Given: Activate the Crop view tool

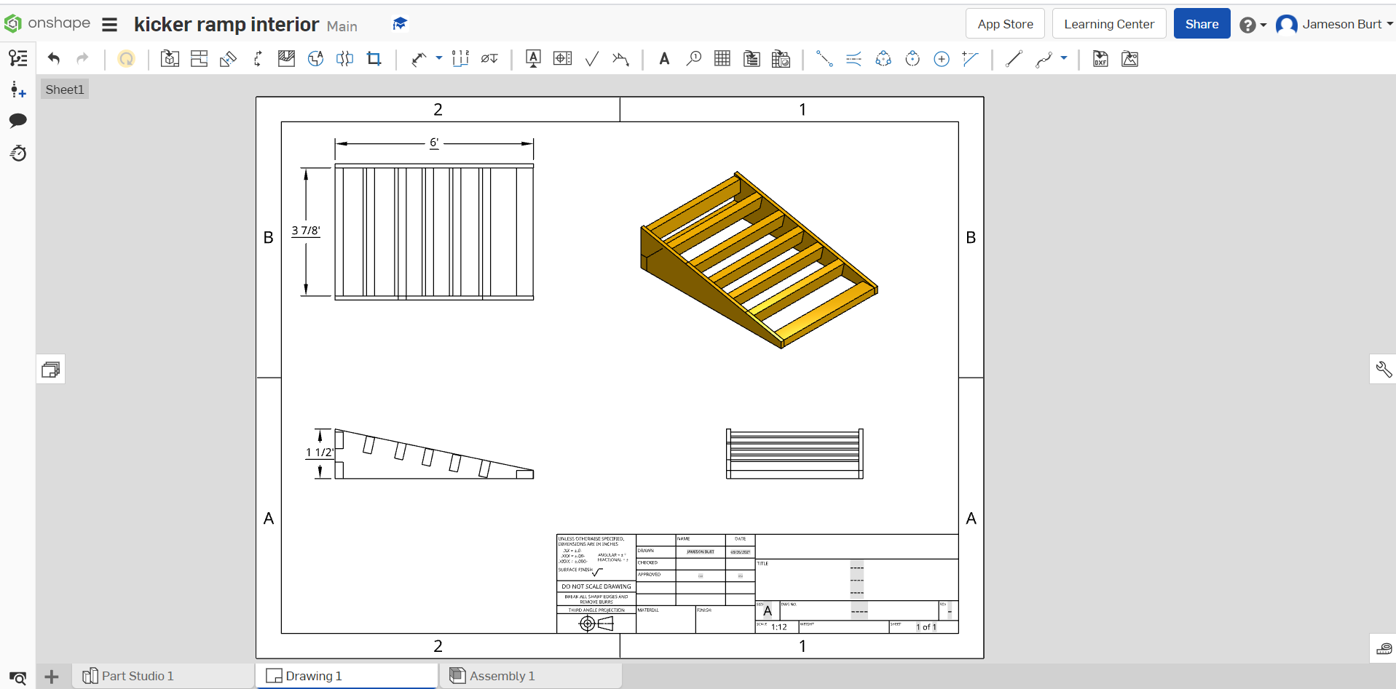Looking at the screenshot, I should [374, 59].
